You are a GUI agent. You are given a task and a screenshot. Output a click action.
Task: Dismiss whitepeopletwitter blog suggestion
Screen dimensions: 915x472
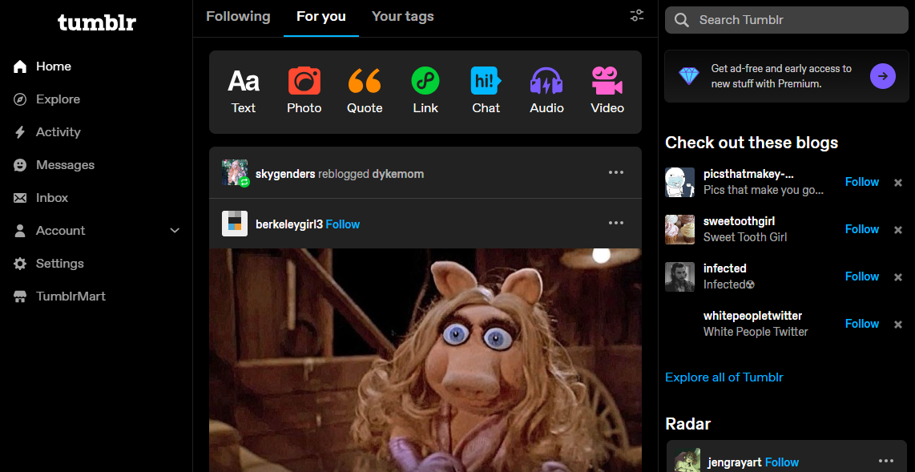pyautogui.click(x=898, y=325)
